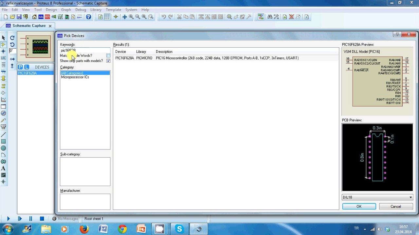
Task: Start the simulation with Play
Action: (x=9, y=219)
